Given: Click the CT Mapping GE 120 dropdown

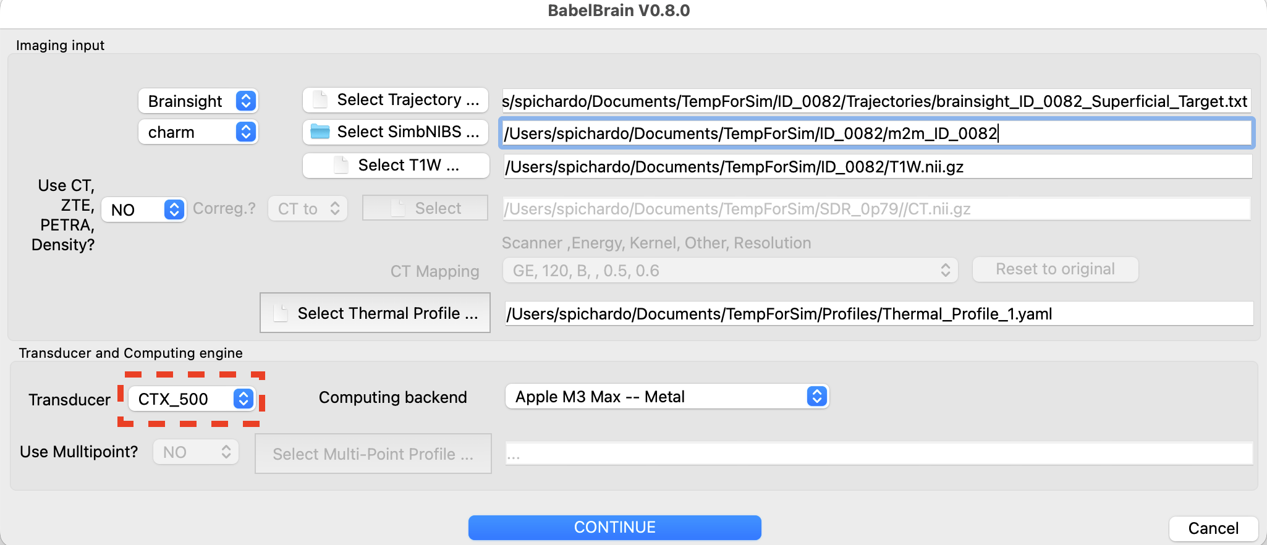Looking at the screenshot, I should [730, 271].
